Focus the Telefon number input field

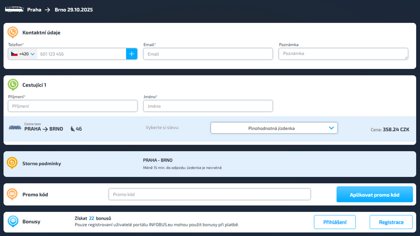point(81,54)
